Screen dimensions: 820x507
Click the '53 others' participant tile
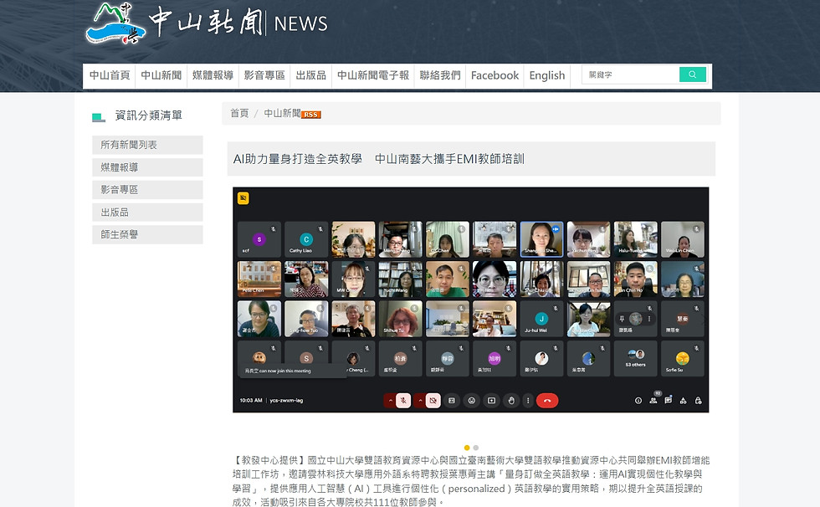point(635,358)
